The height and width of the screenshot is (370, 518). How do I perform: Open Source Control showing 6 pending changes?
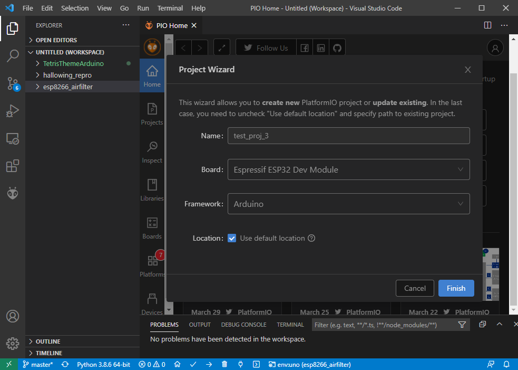(x=12, y=83)
